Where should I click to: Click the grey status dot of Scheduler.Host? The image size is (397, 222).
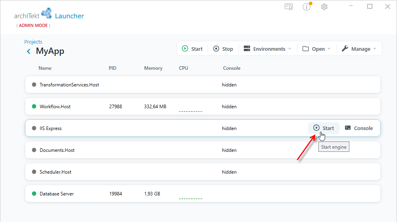(34, 172)
